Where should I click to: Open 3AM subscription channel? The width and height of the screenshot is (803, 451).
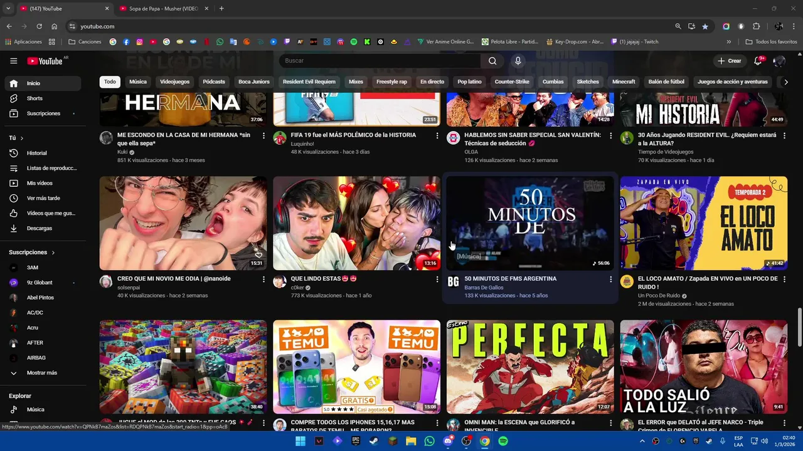(43, 267)
